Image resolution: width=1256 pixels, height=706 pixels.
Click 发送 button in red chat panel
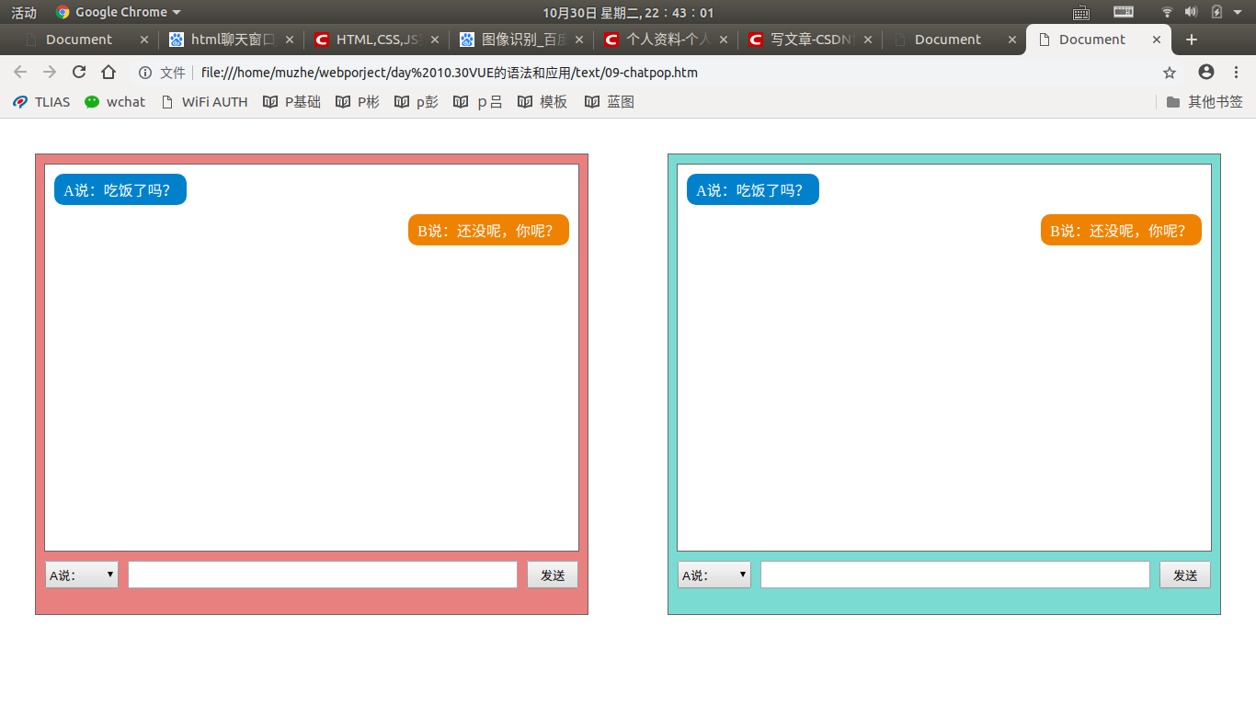553,575
